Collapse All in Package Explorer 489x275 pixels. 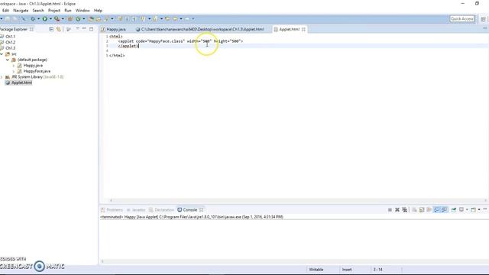[51, 29]
